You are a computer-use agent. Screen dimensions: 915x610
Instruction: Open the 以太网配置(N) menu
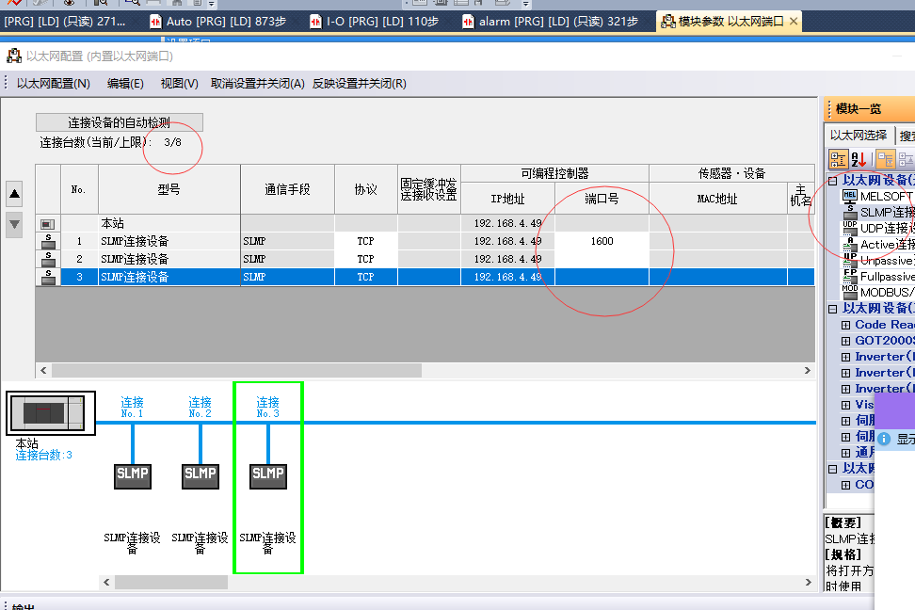(x=54, y=83)
